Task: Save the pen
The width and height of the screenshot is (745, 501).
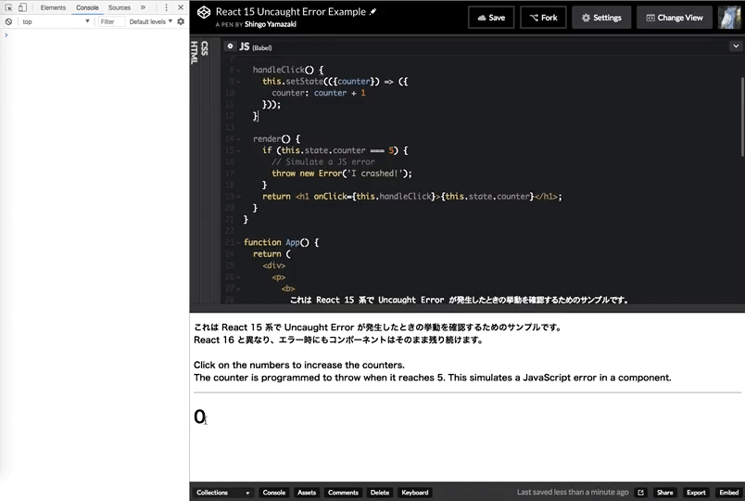Action: click(491, 18)
